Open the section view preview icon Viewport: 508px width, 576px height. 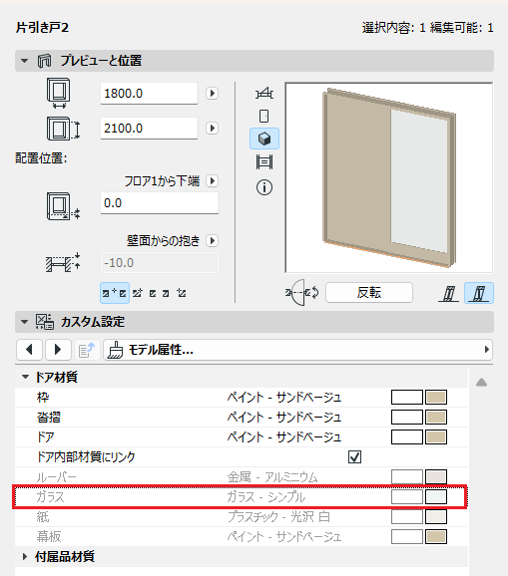(264, 161)
